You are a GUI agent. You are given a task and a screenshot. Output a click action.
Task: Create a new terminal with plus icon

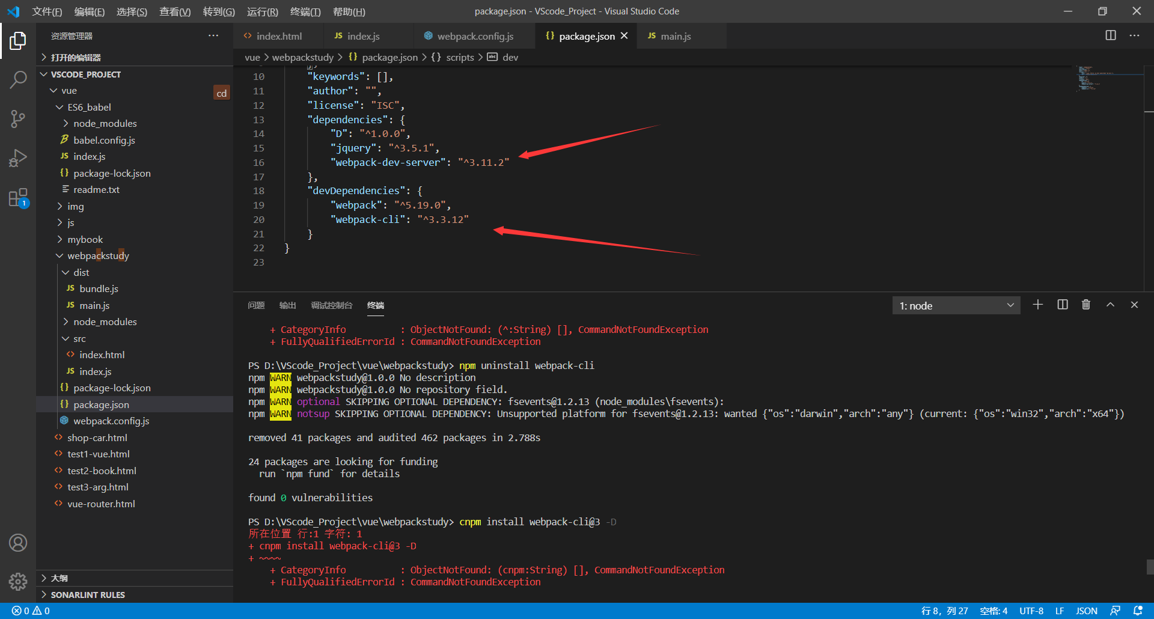pyautogui.click(x=1038, y=305)
